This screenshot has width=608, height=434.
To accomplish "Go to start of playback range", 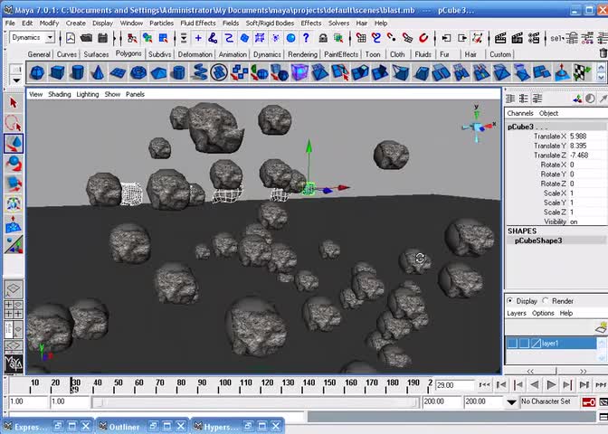I will (485, 385).
